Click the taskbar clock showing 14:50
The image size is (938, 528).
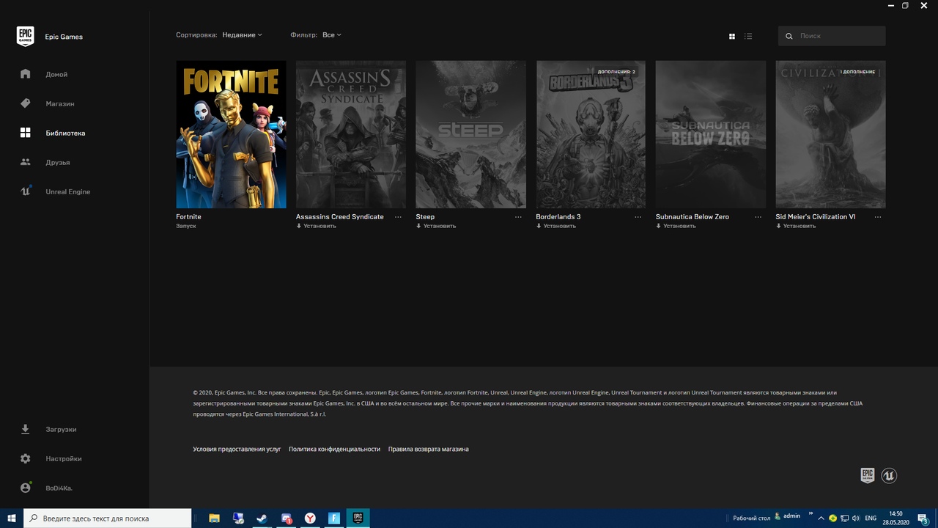(x=895, y=518)
